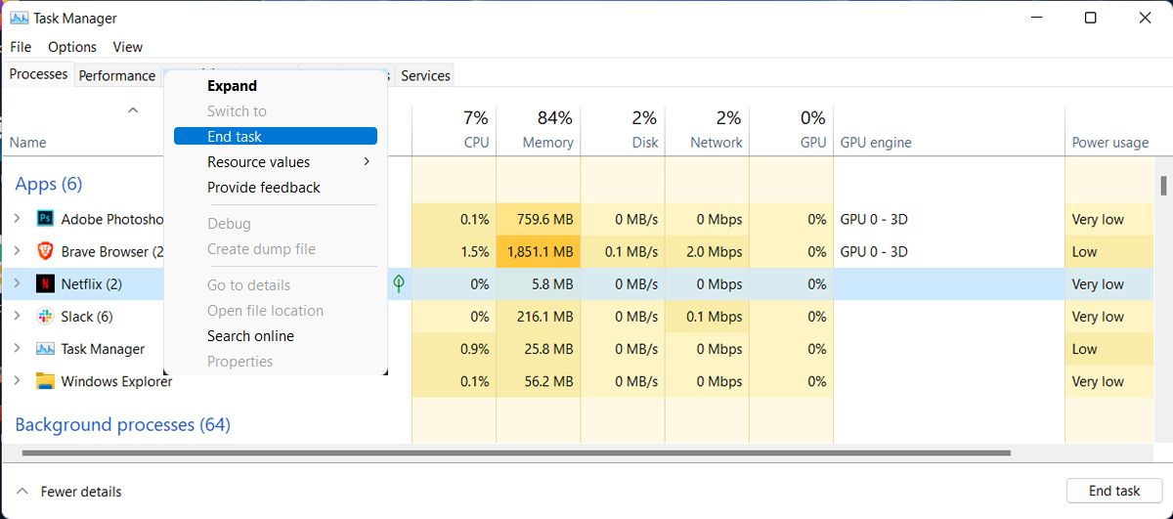Expand the Slack process group
Screen dimensions: 1173x519
(17, 317)
